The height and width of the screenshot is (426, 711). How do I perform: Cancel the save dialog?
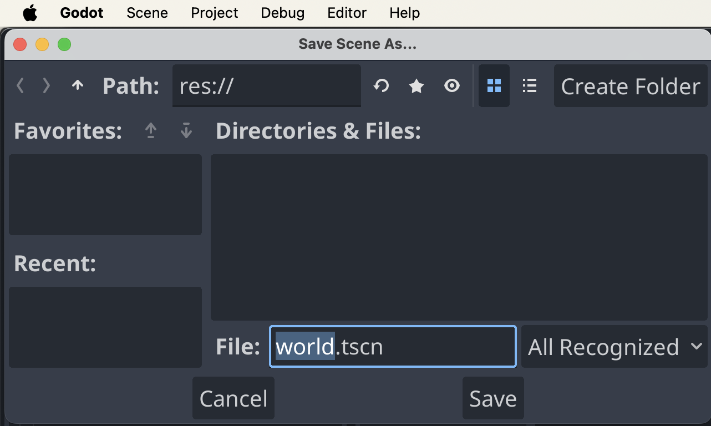click(233, 398)
